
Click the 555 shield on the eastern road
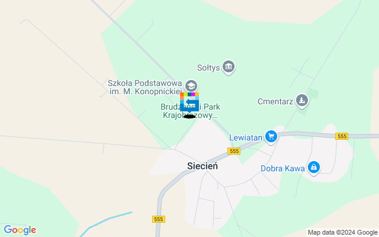[342, 136]
